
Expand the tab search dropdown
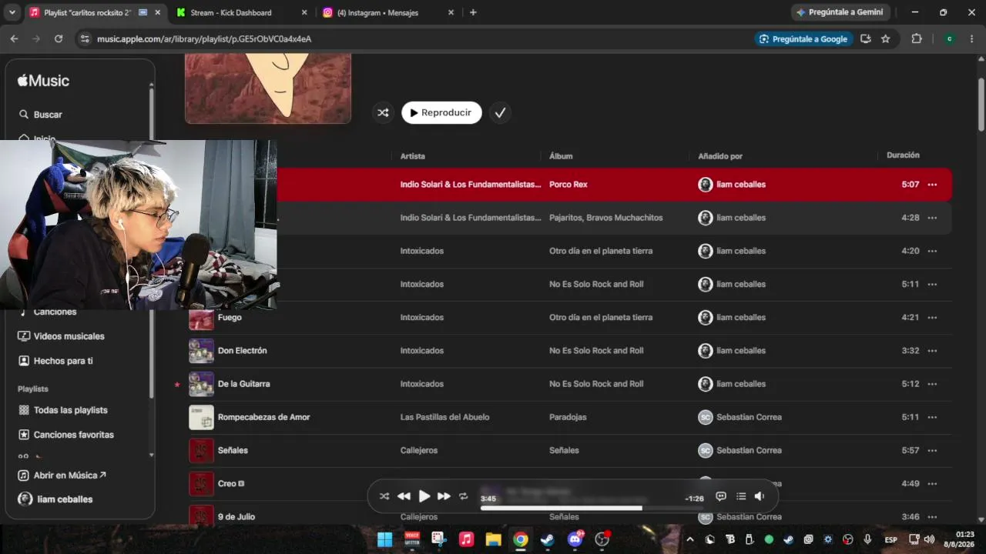pyautogui.click(x=12, y=12)
